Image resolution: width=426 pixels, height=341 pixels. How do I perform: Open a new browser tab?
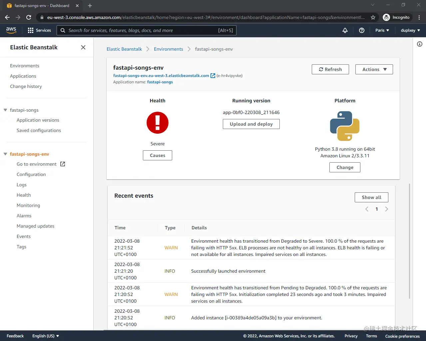[90, 6]
